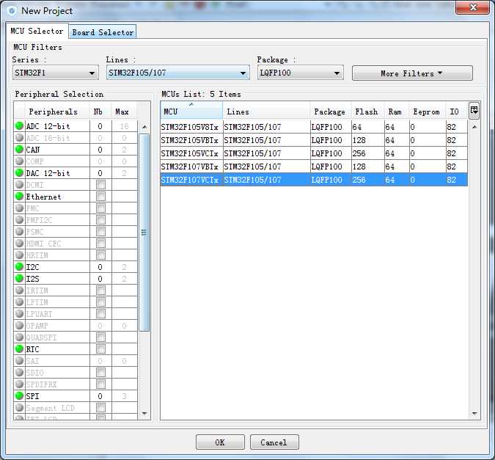Sort the list by the Ram column header
The height and width of the screenshot is (460, 495).
[396, 112]
